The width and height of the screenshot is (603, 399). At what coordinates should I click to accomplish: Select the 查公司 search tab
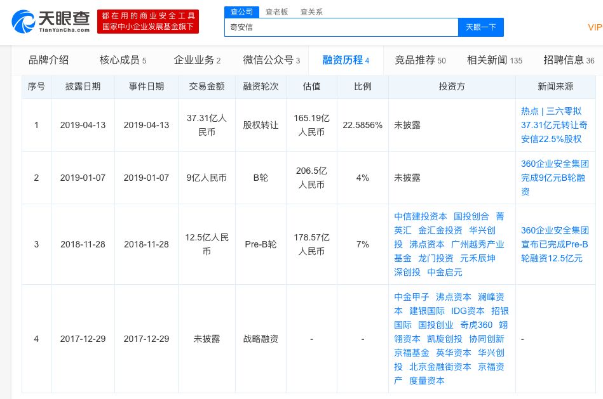pos(241,11)
